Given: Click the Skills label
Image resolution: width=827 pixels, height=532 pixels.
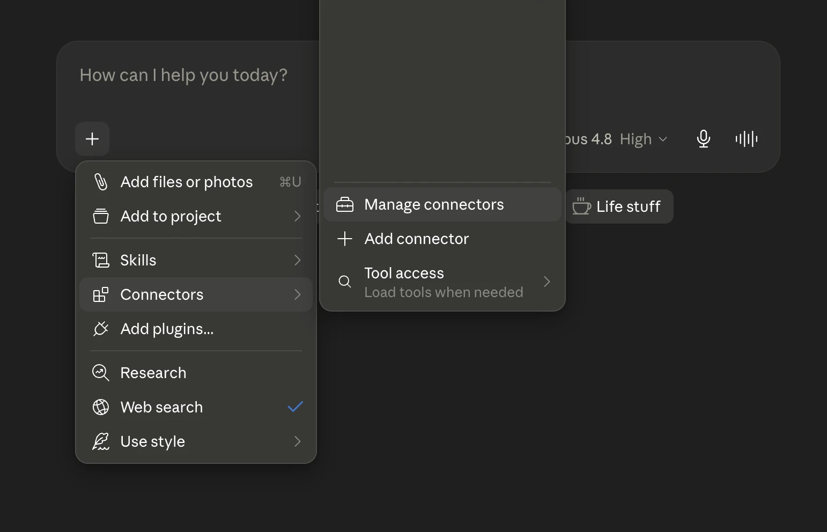Looking at the screenshot, I should pos(138,260).
